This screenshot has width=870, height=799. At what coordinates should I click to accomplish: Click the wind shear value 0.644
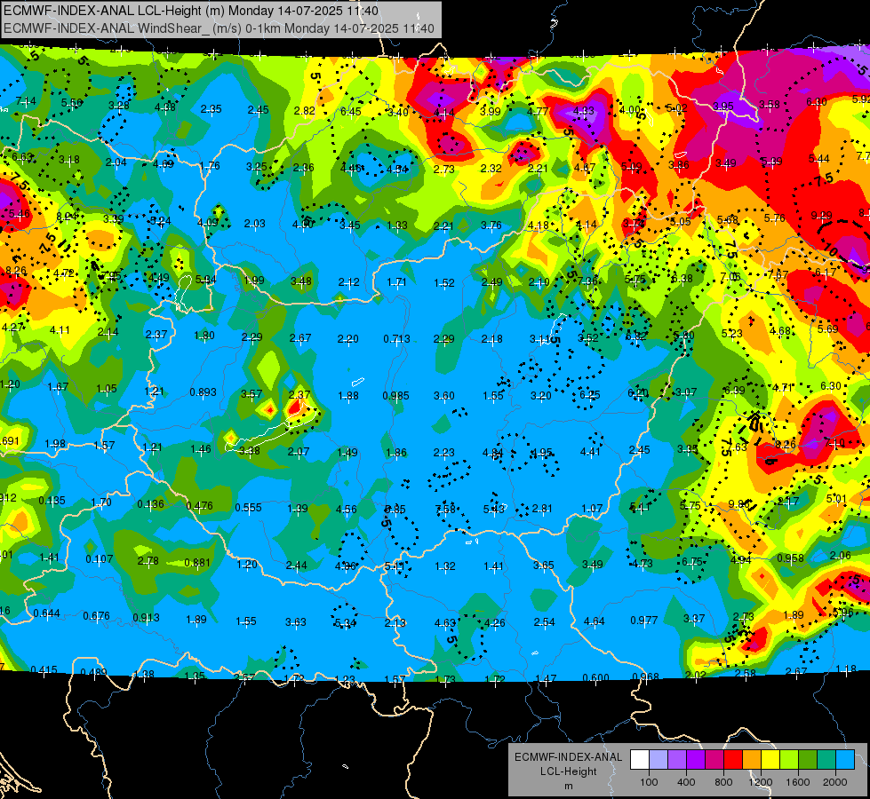(x=46, y=613)
